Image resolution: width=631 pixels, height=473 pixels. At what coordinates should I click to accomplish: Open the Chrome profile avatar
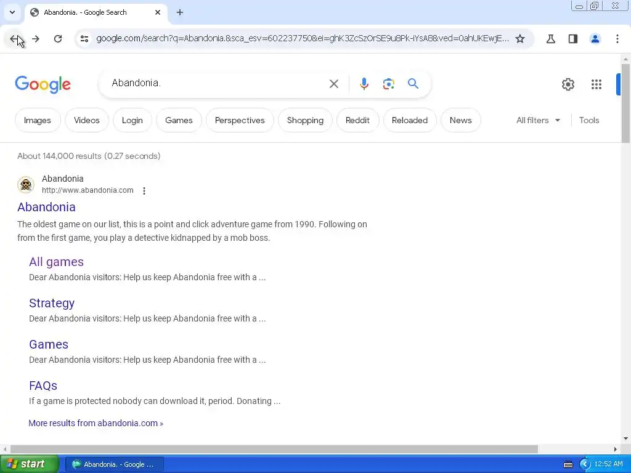pos(595,39)
